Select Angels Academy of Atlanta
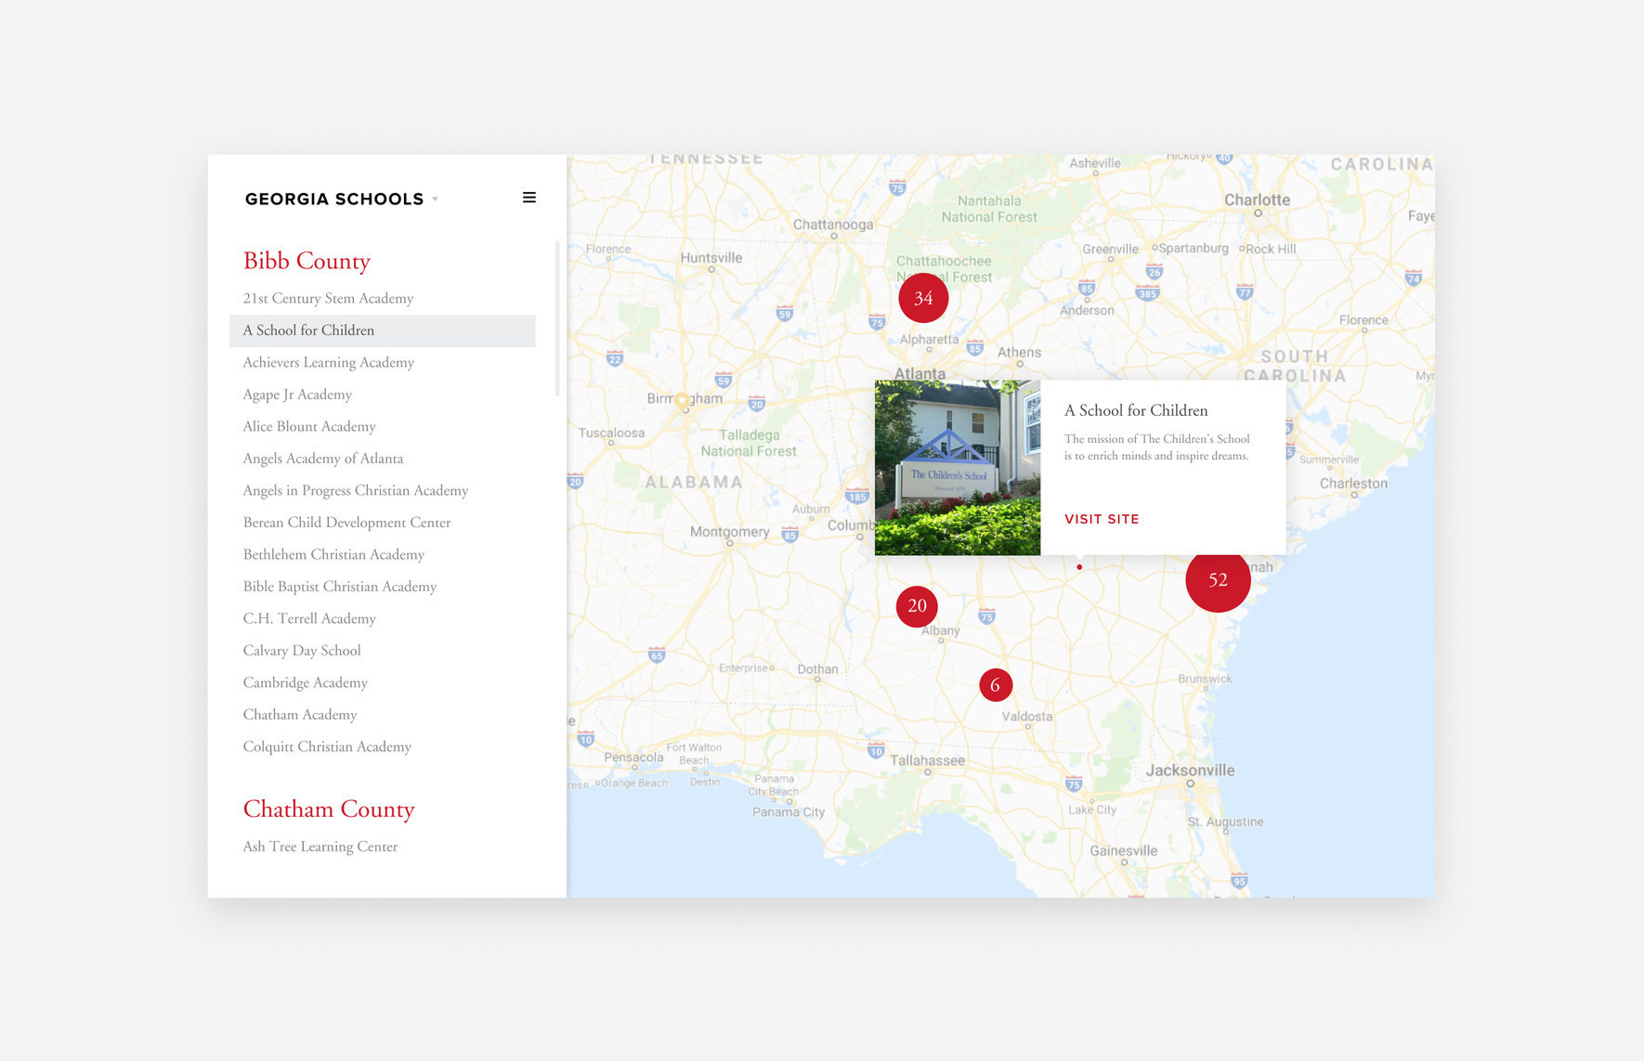 click(322, 459)
